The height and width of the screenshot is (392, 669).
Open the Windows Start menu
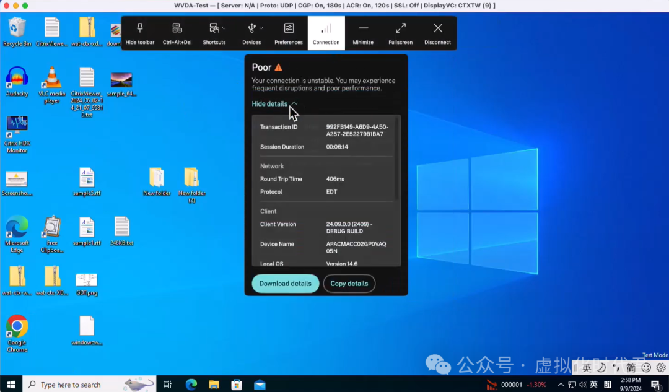(11, 385)
